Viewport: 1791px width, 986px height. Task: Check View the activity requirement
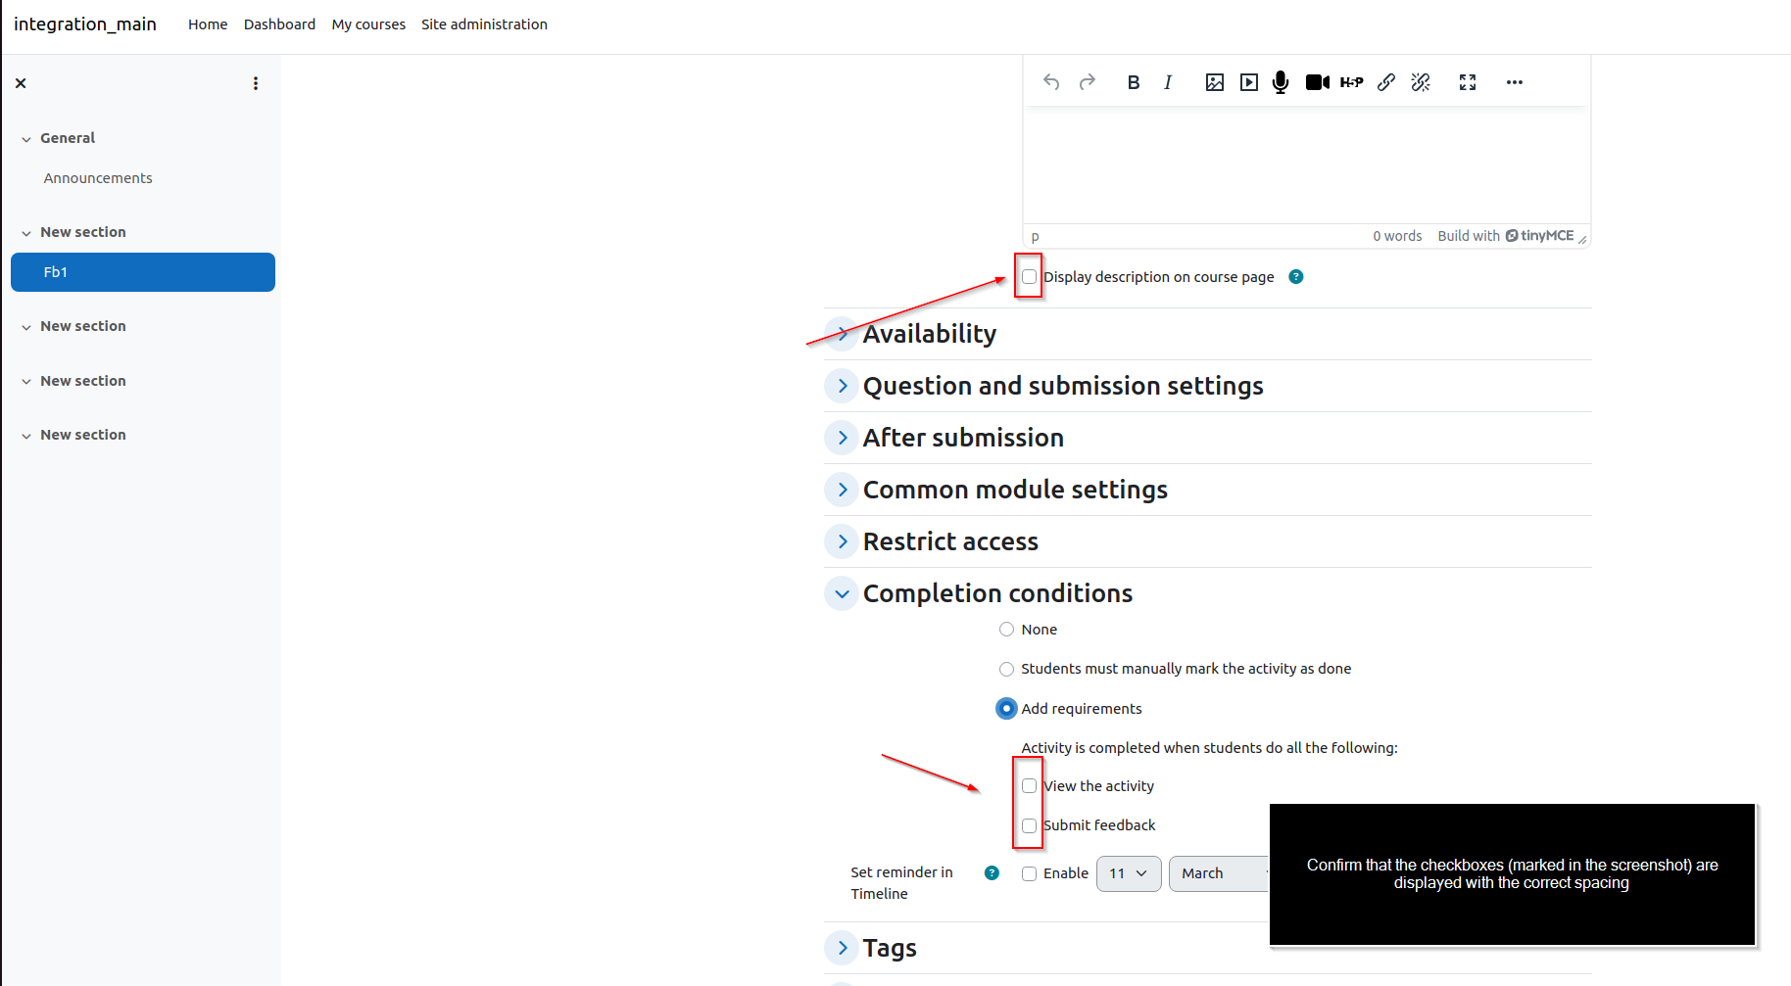(x=1029, y=786)
